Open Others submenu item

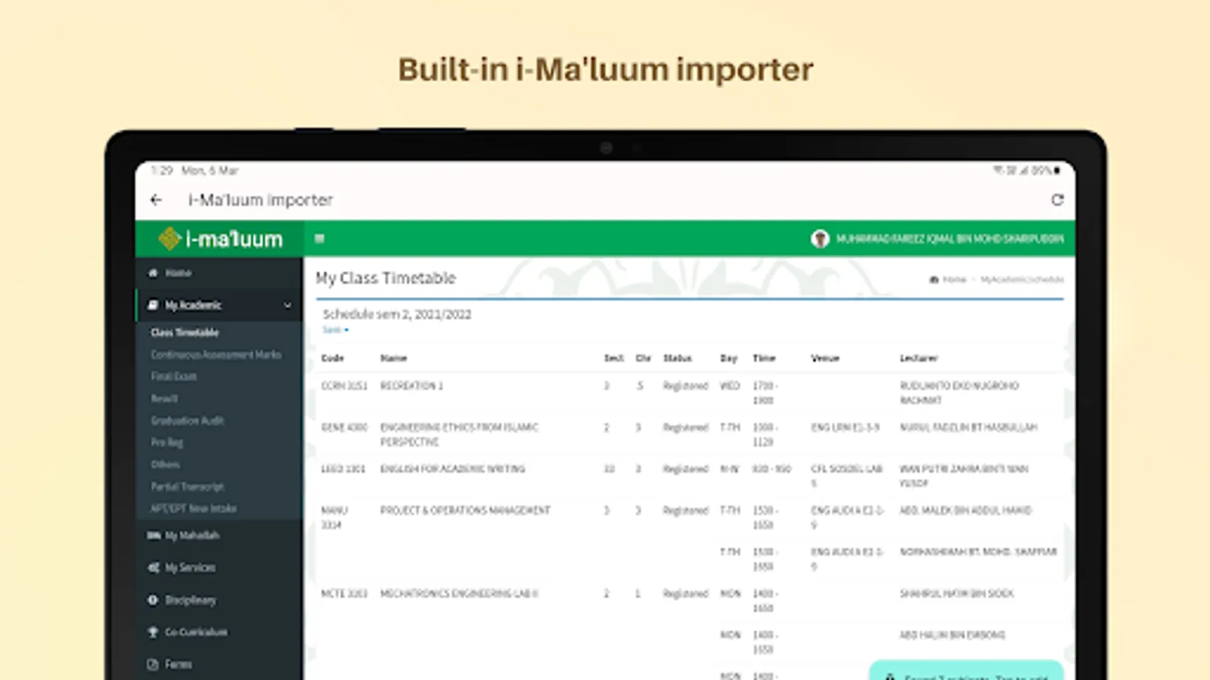click(166, 465)
